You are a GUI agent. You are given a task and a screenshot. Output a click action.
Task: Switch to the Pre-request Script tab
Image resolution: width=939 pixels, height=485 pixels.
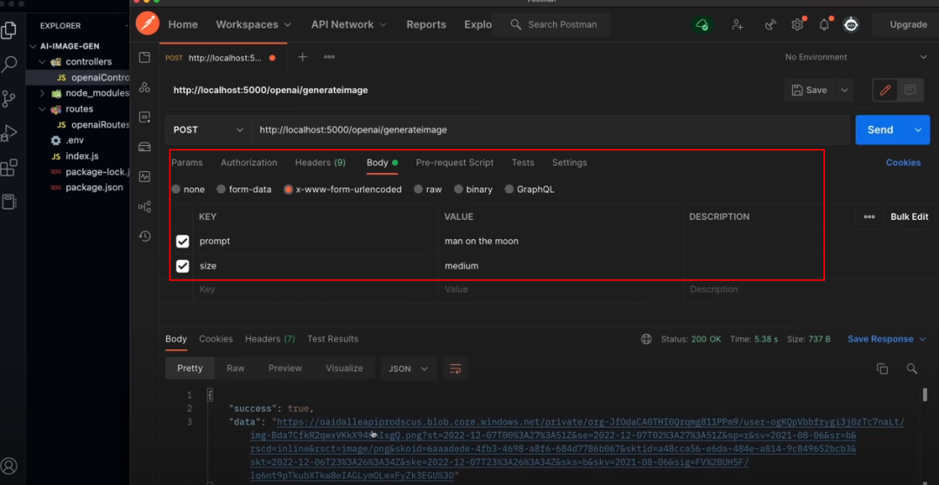coord(455,163)
